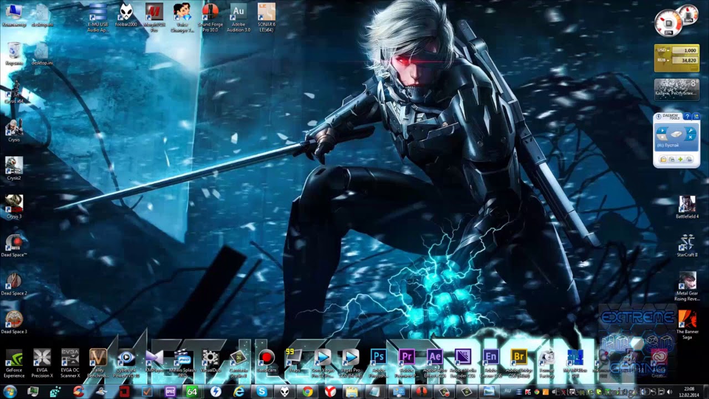This screenshot has height=399, width=709.
Task: Launch Bandicam recorder shortcut
Action: coord(266,361)
